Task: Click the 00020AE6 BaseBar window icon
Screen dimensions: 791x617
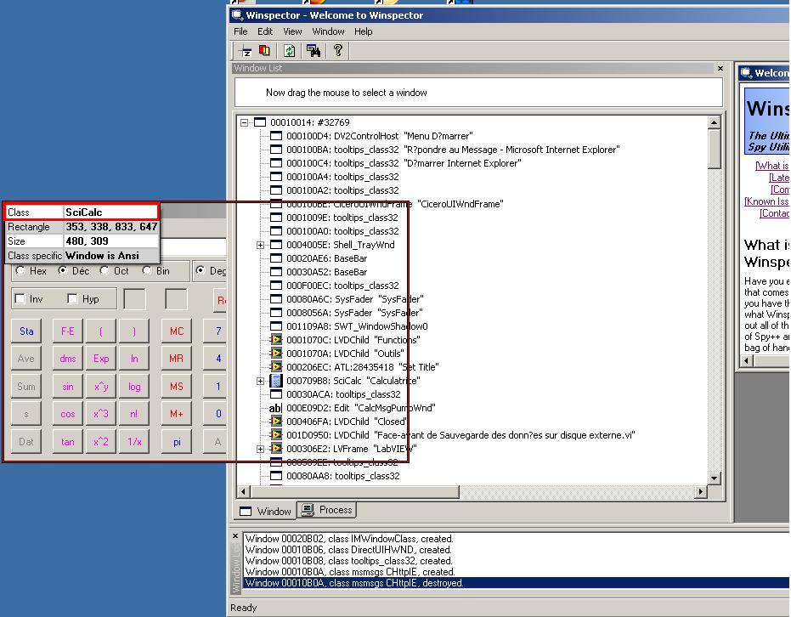Action: pos(276,258)
